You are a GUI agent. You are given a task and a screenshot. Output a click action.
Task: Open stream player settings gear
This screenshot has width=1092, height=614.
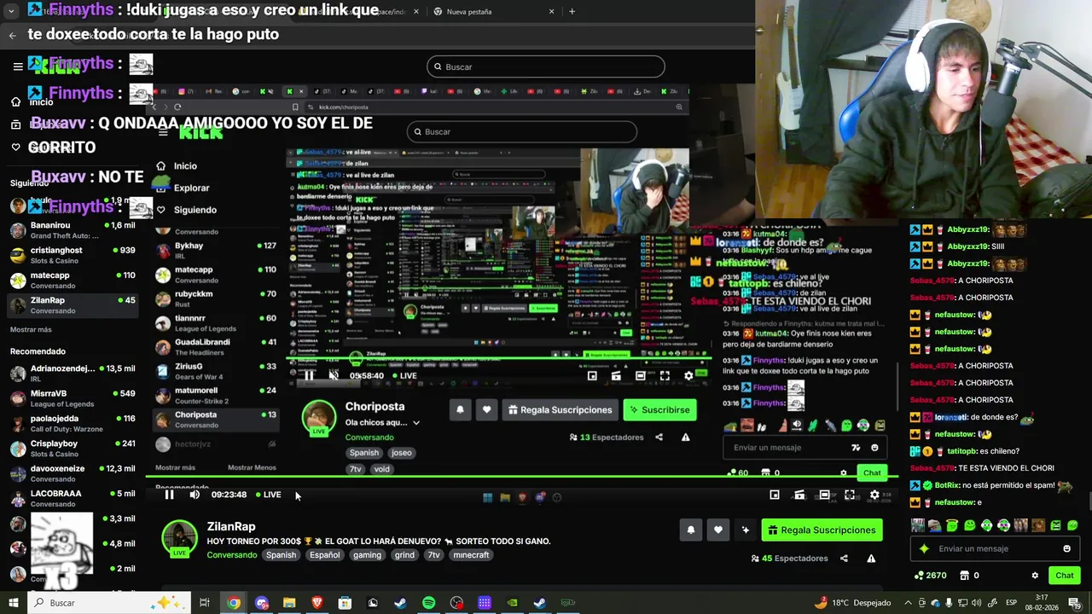coord(874,495)
